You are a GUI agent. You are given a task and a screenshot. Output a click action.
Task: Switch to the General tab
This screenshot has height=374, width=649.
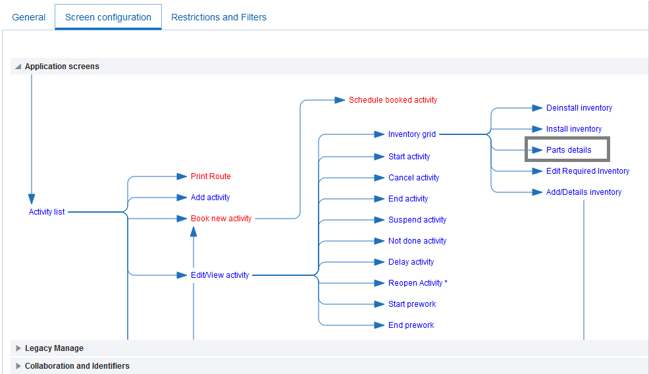(29, 17)
